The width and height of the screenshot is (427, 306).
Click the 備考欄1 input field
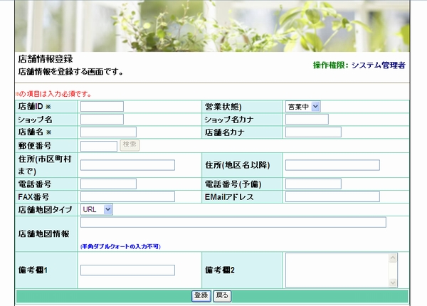coord(127,270)
